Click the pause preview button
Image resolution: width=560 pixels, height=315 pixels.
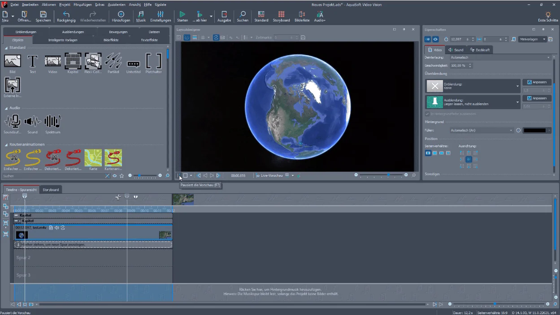178,175
